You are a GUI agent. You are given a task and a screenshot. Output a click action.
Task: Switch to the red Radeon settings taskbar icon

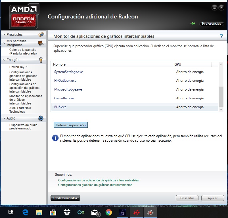coord(137,213)
